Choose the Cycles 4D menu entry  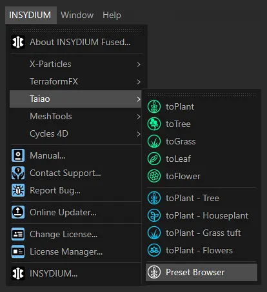pyautogui.click(x=75, y=133)
